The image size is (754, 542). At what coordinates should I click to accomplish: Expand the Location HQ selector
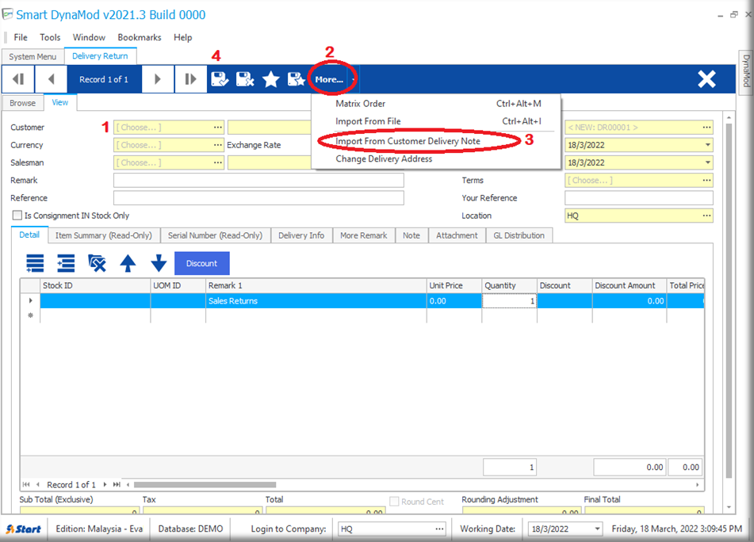(x=706, y=216)
